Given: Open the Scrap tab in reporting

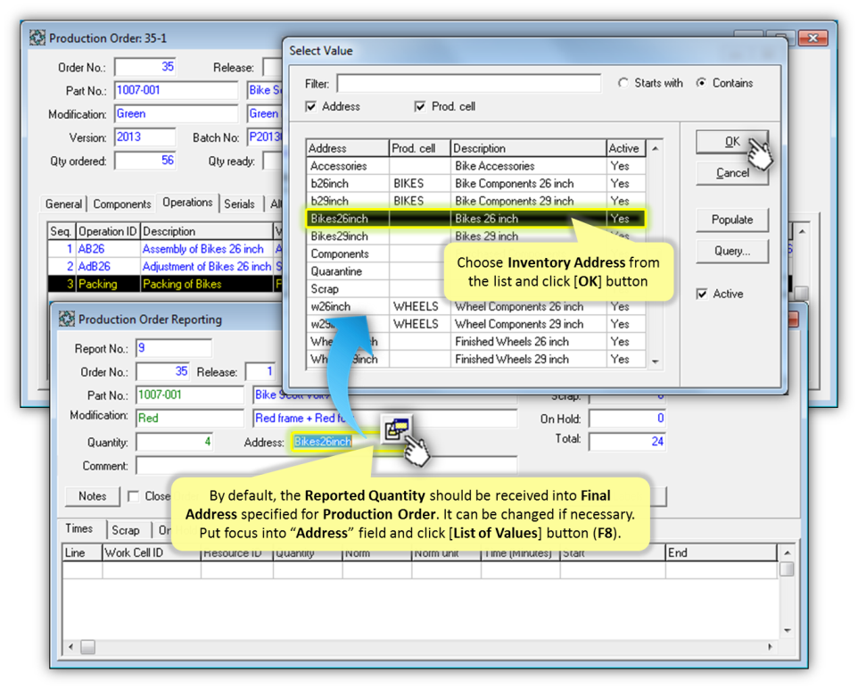Looking at the screenshot, I should click(126, 530).
